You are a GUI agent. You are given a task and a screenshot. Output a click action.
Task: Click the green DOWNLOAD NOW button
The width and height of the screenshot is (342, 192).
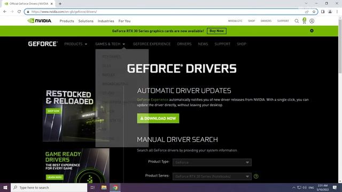[158, 118]
